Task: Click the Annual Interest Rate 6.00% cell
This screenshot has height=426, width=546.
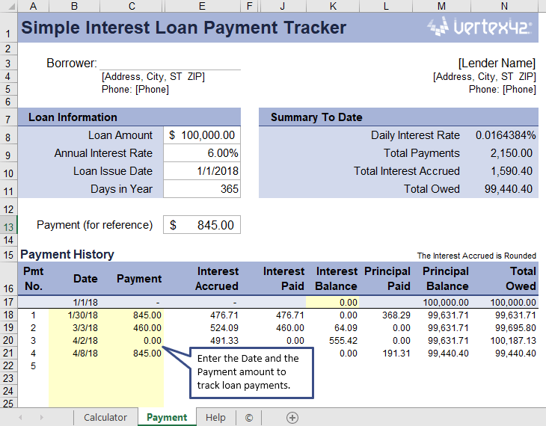Action: point(202,153)
